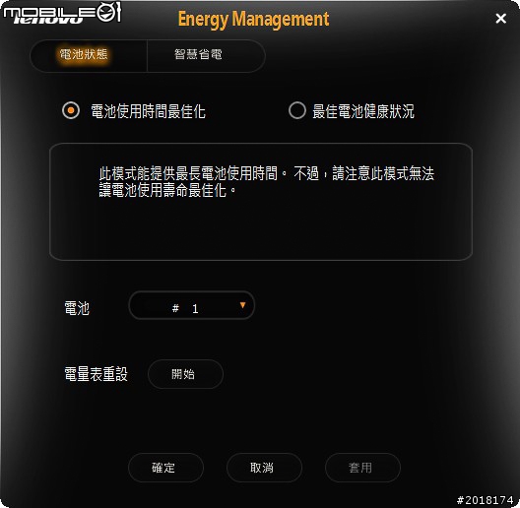
Task: Click the 開始 button for gauge reset
Action: 185,374
